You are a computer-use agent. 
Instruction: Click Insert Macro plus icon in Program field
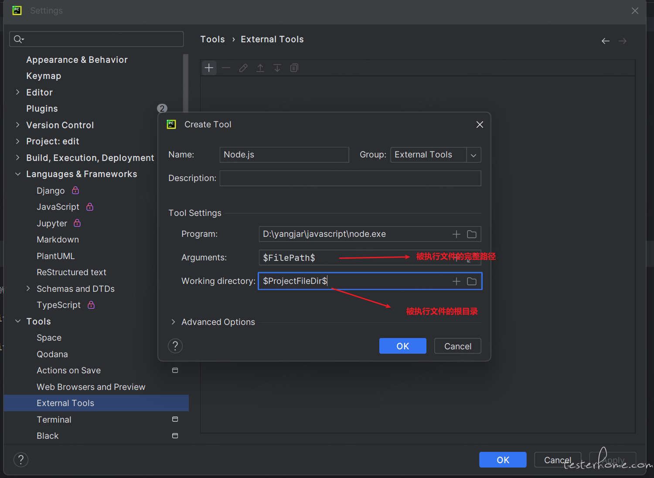pos(456,234)
